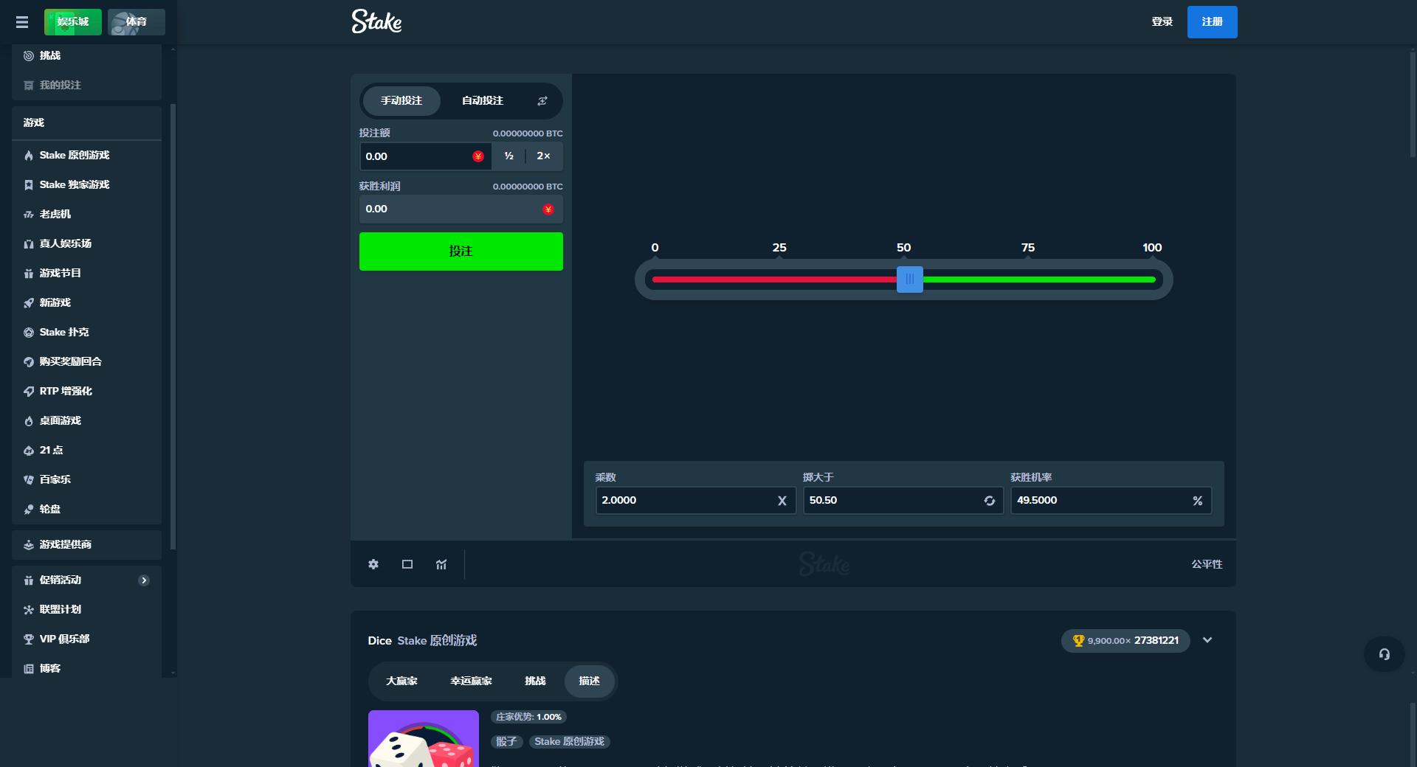Click the roll-over swap icon in 掷大于 field

tap(989, 501)
